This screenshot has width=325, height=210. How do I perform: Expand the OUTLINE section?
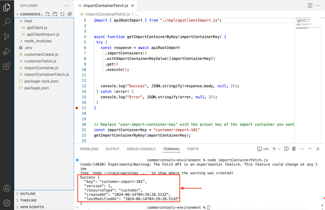[x=26, y=194]
